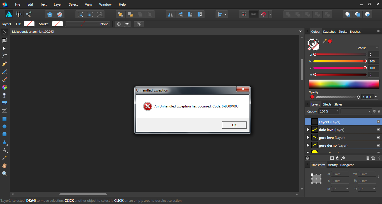
Task: Expand the gore desno layer
Action: 308,145
